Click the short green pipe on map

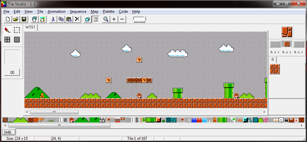tap(178, 93)
